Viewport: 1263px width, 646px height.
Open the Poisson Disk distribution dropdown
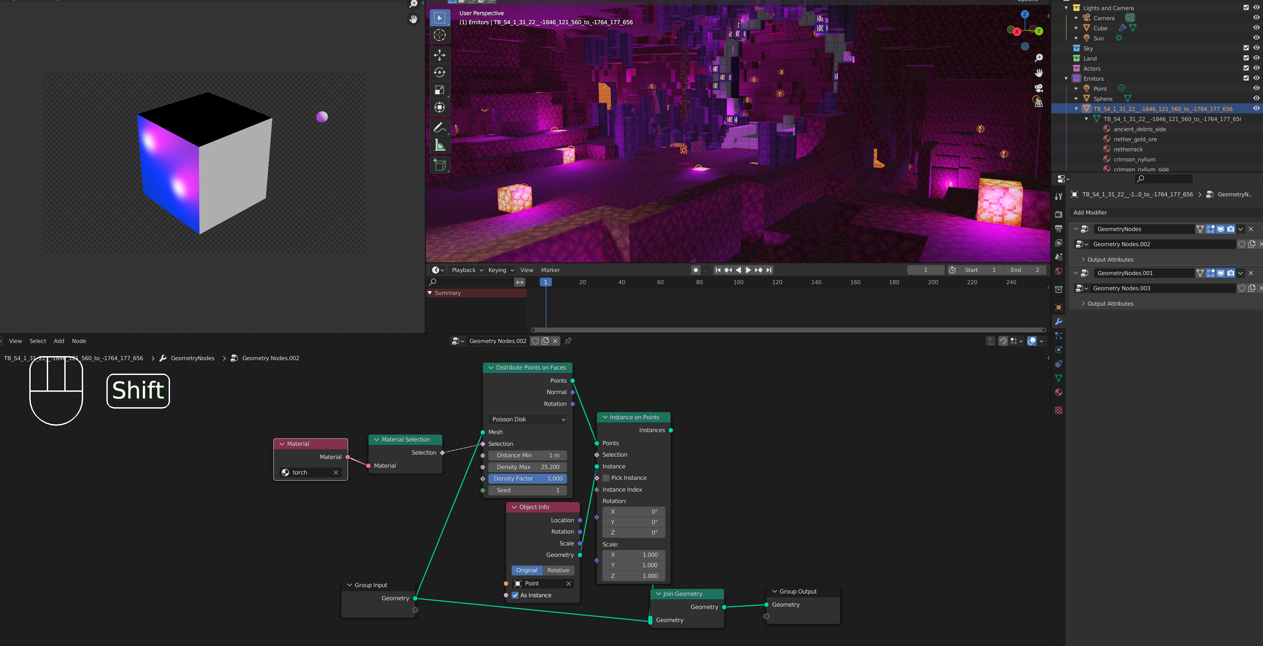527,419
